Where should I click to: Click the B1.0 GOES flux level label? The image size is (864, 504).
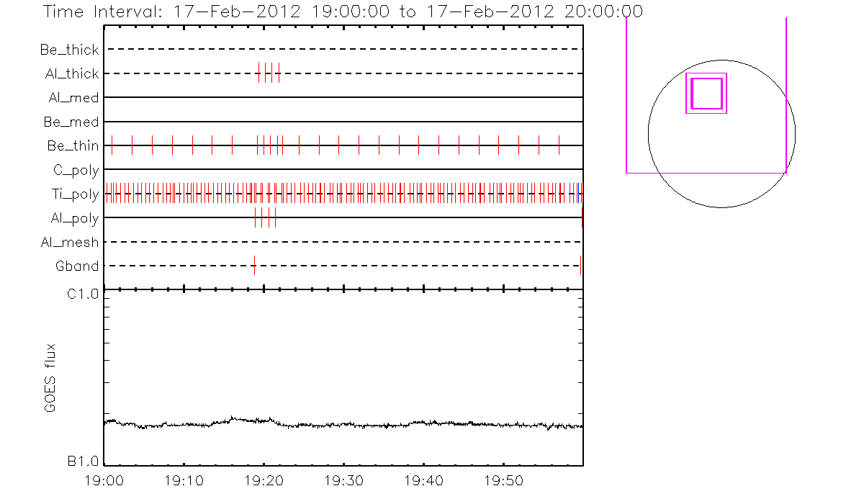coord(84,460)
